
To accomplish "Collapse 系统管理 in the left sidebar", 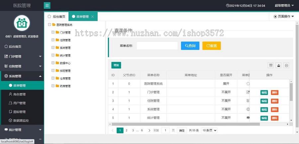I will [x=22, y=76].
